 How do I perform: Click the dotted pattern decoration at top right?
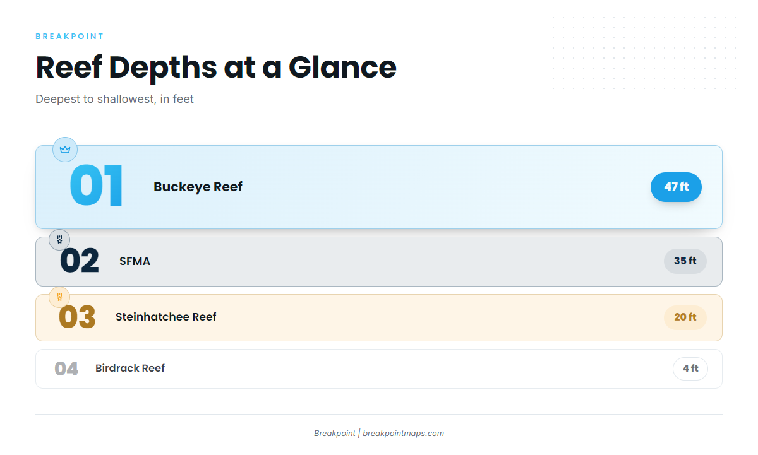click(x=644, y=54)
